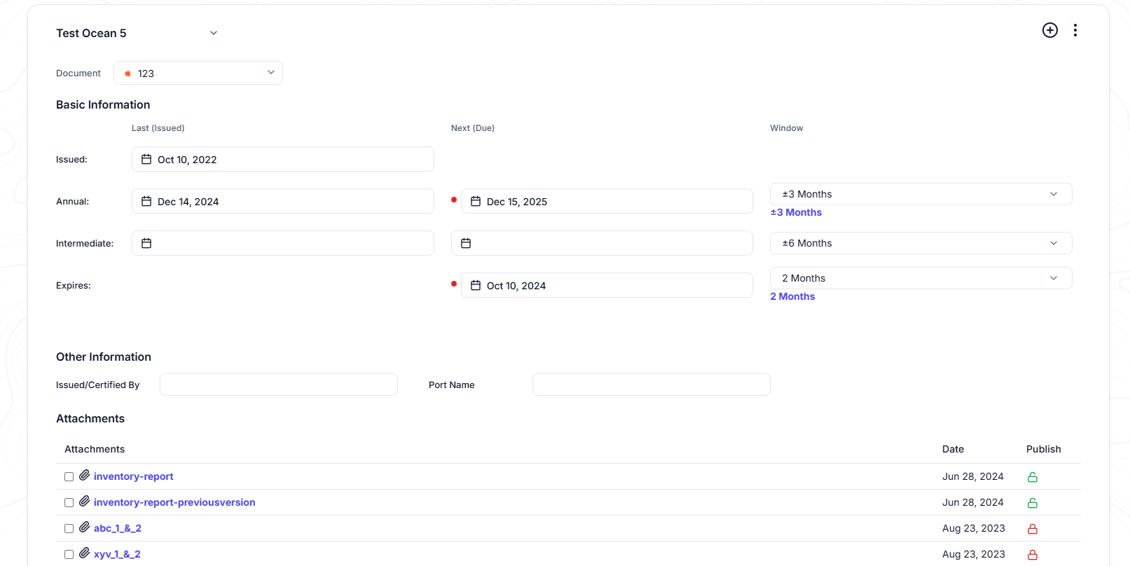Toggle red publish lock for xyv_1_&_2
The image size is (1130, 566).
(1032, 555)
